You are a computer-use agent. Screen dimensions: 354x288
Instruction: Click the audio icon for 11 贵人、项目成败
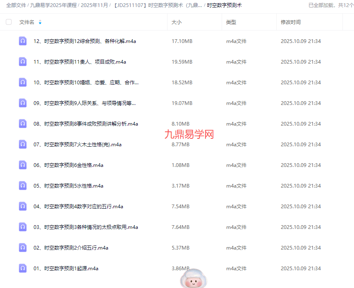coord(23,62)
